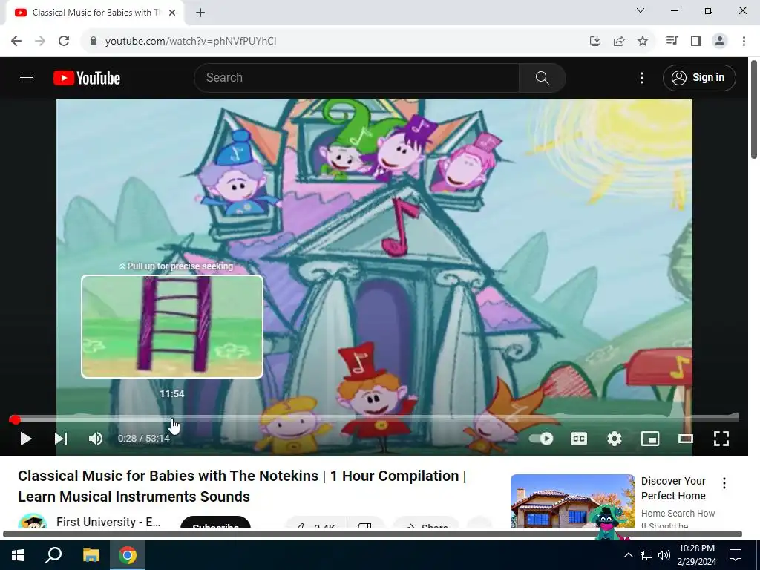Click the install app icon in address bar

[x=594, y=41]
